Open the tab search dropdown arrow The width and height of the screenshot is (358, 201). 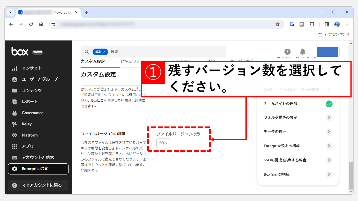pyautogui.click(x=11, y=12)
